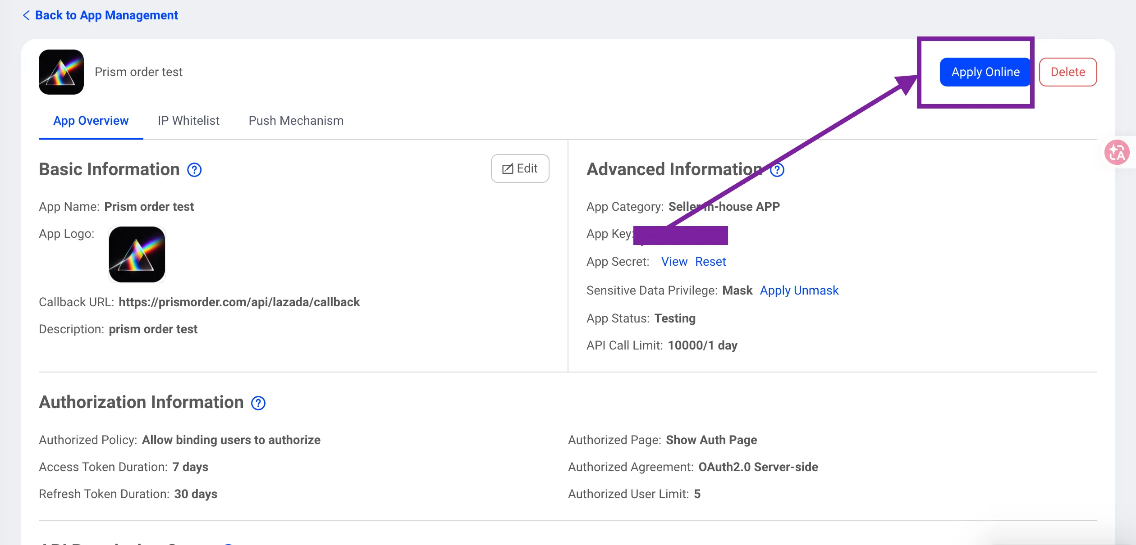This screenshot has height=545, width=1136.
Task: Reset the App Secret
Action: pyautogui.click(x=710, y=262)
